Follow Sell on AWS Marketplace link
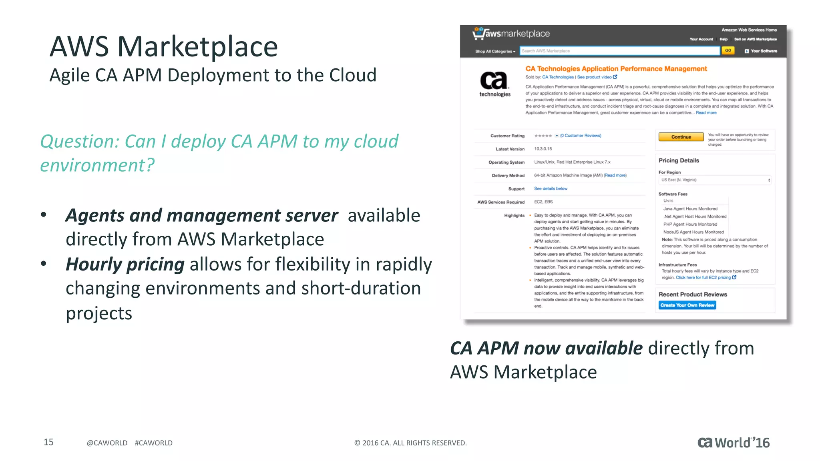Viewport: 820px width, 461px height. 756,39
